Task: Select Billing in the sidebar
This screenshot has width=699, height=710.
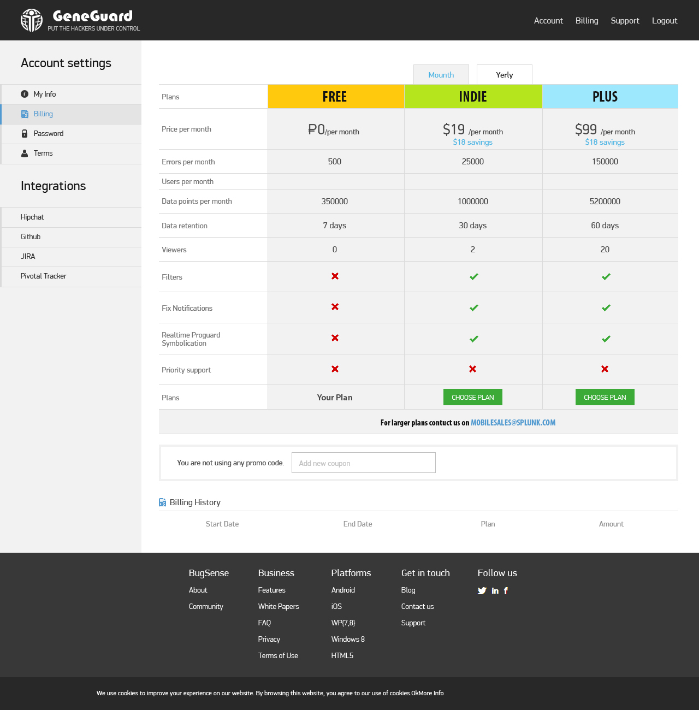Action: [x=71, y=114]
